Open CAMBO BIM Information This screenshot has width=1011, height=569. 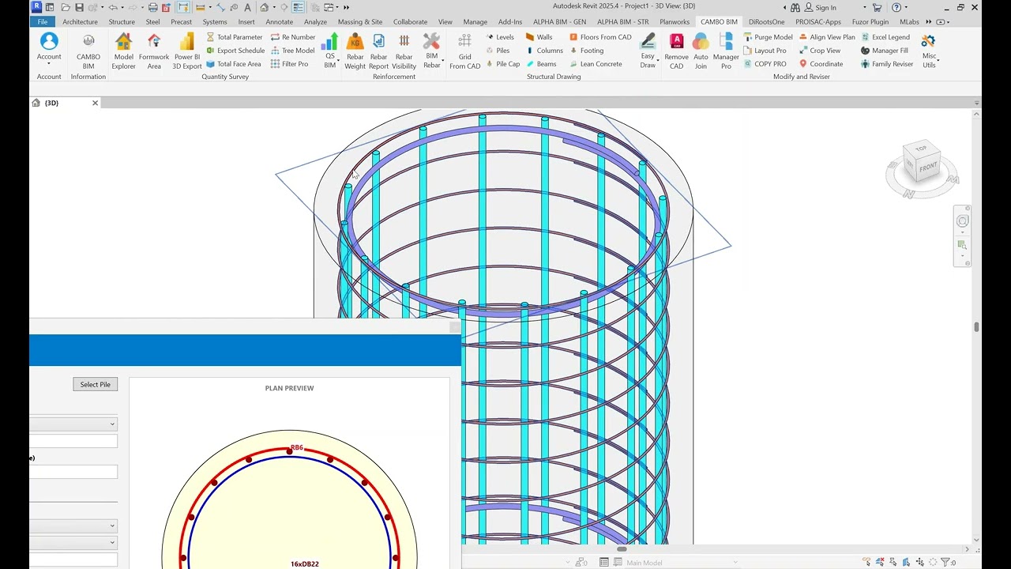pyautogui.click(x=88, y=51)
